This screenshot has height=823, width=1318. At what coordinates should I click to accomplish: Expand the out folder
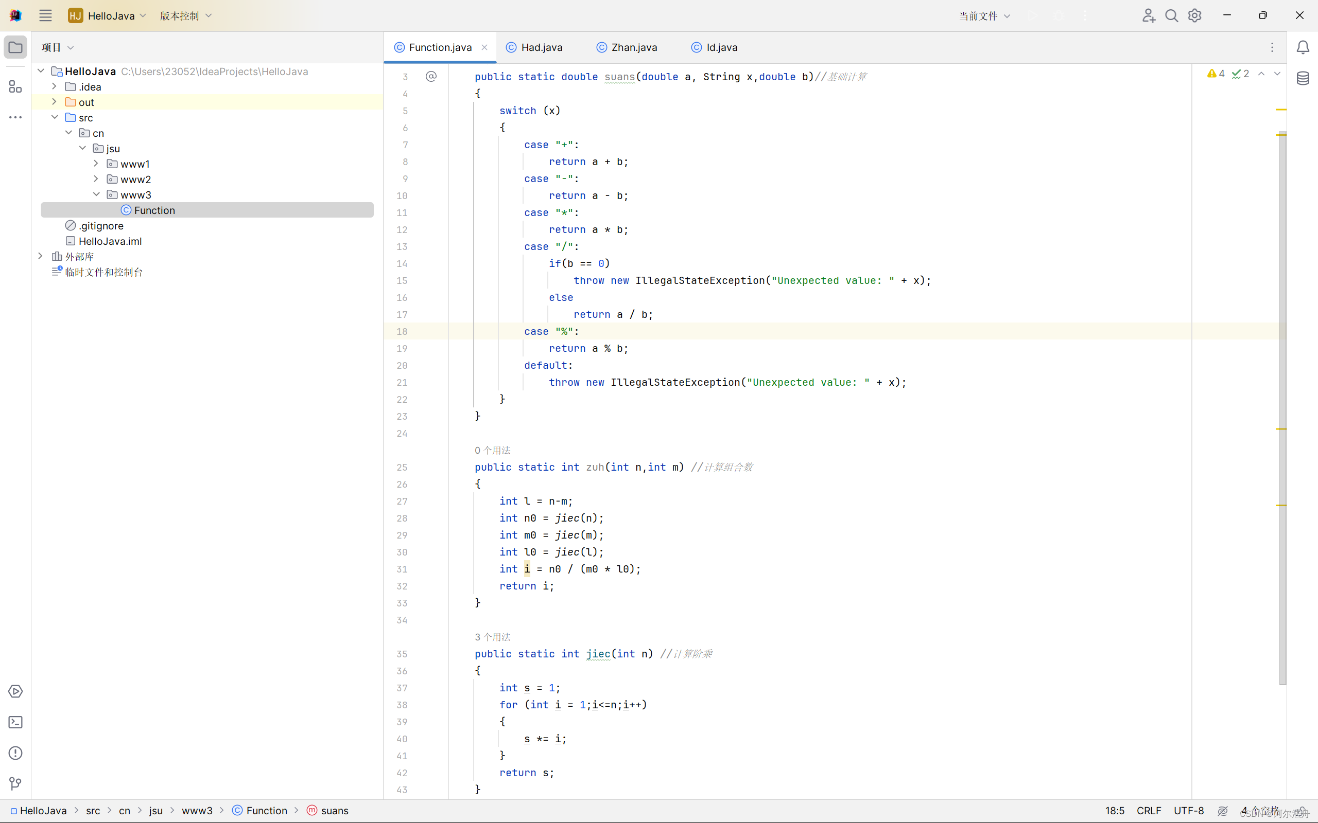click(x=54, y=102)
